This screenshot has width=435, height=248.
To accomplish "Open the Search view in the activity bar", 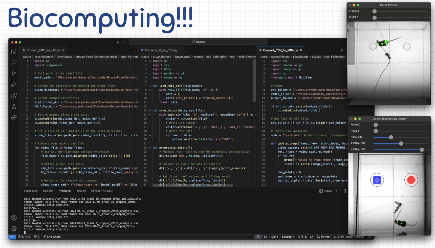I will (14, 62).
